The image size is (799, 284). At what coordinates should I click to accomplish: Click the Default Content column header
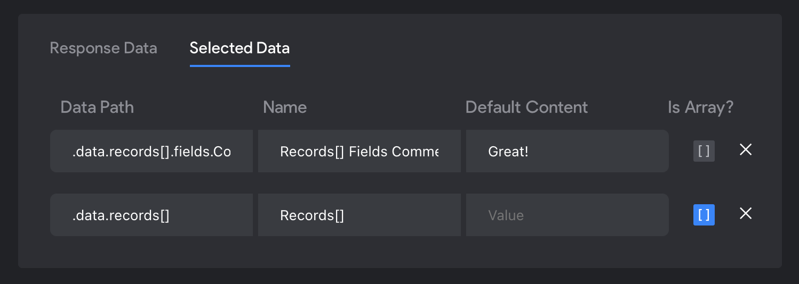click(526, 107)
